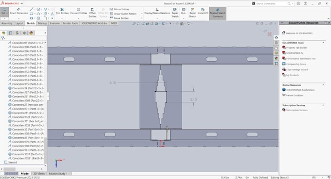The image size is (331, 179).
Task: Switch to the Render Tools tab
Action: click(x=70, y=23)
